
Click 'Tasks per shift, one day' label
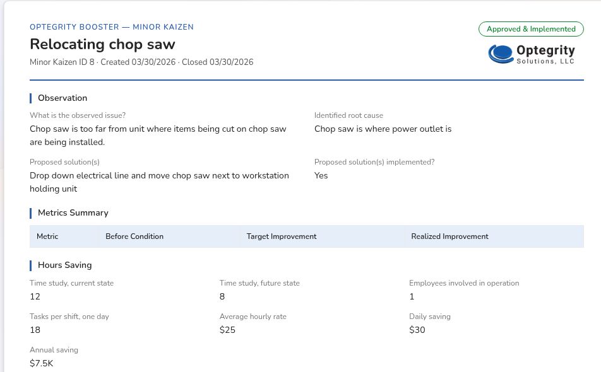click(69, 317)
